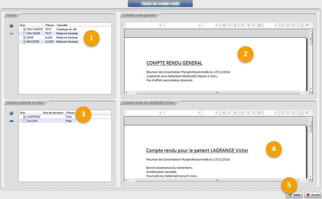
Task: Open the font size dropdown in général toolbar
Action: [216, 26]
